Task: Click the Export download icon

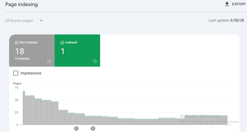Action: [x=227, y=4]
